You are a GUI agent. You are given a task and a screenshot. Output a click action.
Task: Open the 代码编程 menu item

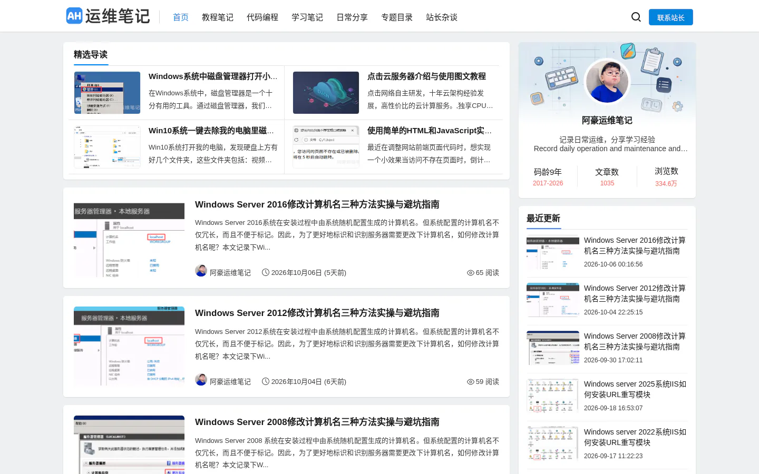(262, 17)
